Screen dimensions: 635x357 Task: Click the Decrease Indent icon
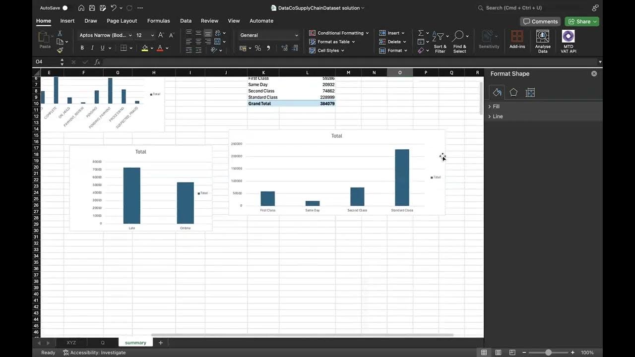point(189,50)
